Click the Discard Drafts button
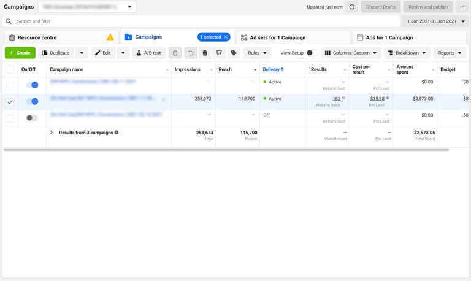471x281 pixels. (x=381, y=7)
